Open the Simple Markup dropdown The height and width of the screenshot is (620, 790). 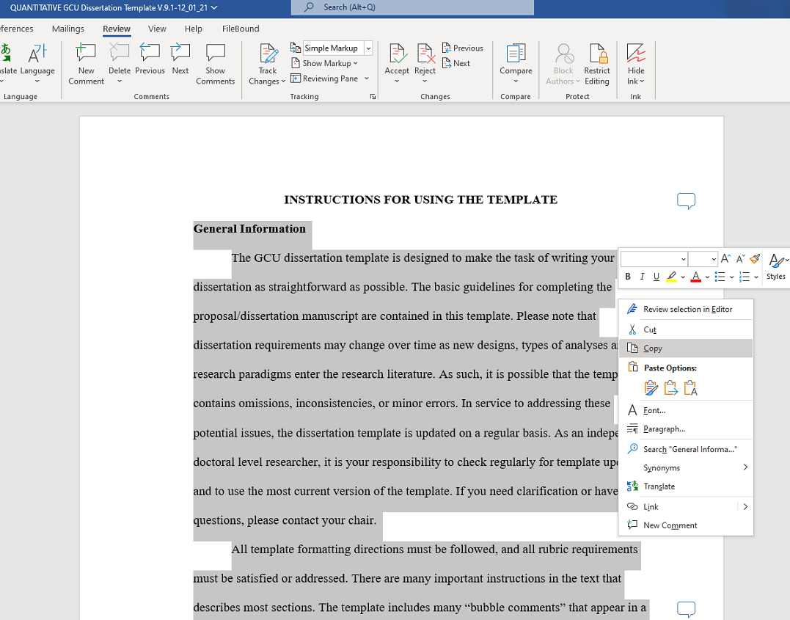[x=368, y=48]
